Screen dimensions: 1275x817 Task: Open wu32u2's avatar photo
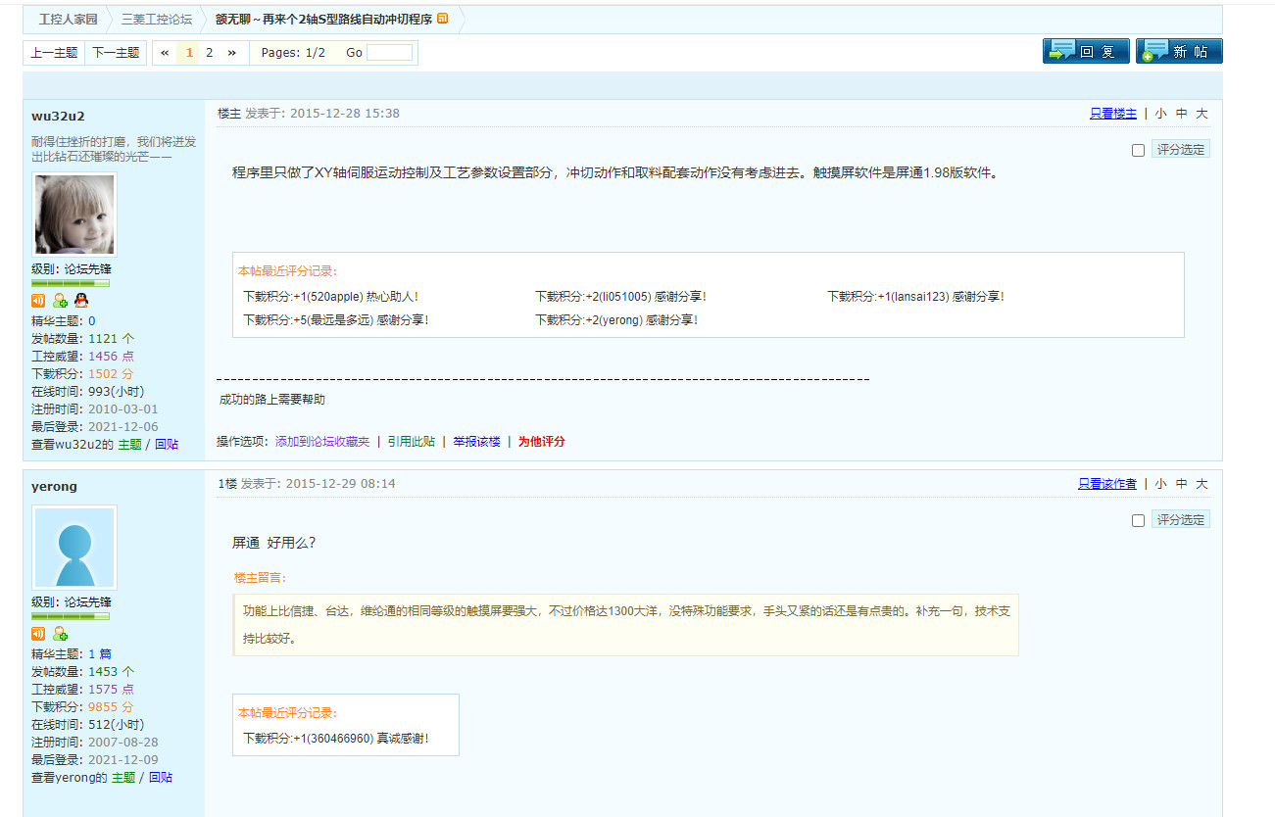point(74,215)
